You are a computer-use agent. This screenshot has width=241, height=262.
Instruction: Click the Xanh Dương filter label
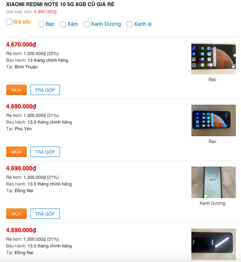(x=106, y=24)
